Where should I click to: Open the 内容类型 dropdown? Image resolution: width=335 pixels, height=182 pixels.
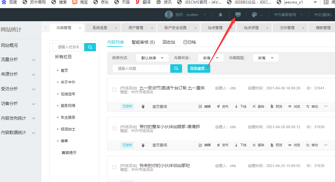point(266,58)
